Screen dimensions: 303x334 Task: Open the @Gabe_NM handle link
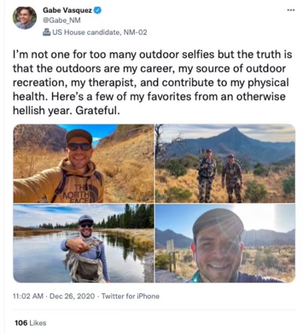pyautogui.click(x=62, y=20)
